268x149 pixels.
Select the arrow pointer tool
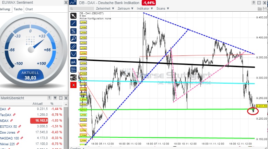coord(73,16)
